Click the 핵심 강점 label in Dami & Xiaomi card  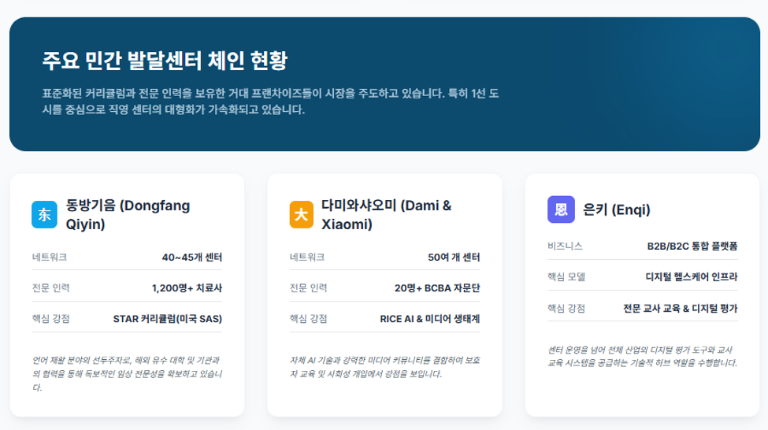[x=309, y=319]
